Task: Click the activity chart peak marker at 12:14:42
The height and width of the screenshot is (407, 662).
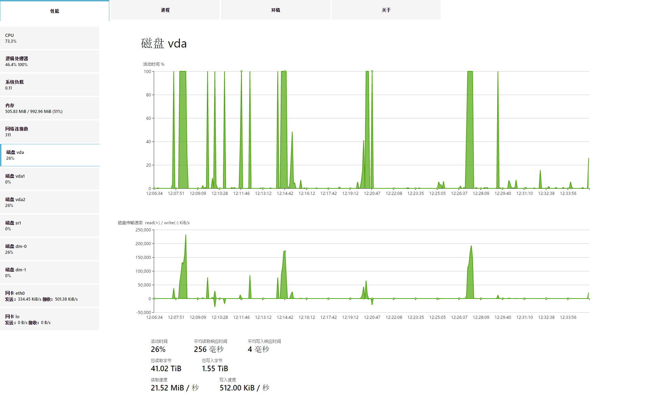Action: (285, 71)
